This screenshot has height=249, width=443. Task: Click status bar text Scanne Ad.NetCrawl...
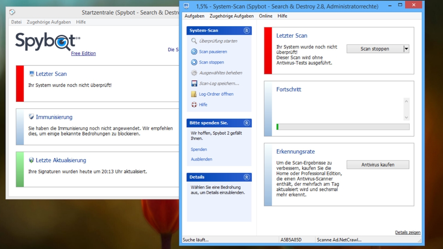tap(339, 240)
